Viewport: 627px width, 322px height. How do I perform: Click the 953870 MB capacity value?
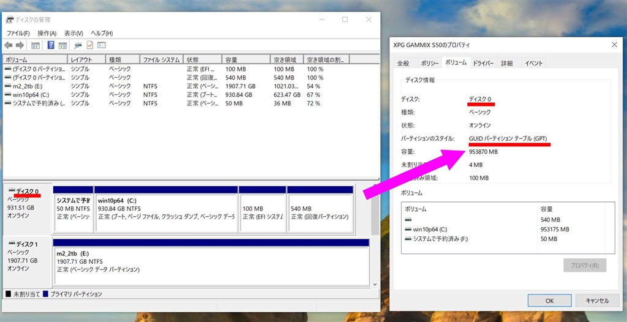point(484,152)
